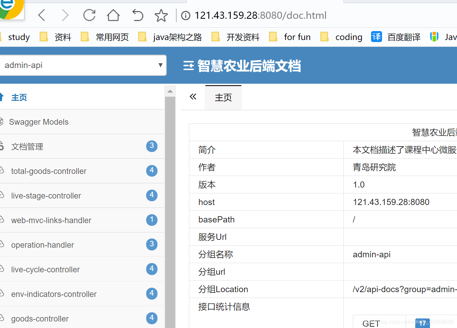Screen dimensions: 457x328
Task: Click web-mvc-links-handler count badge 1
Action: 152,220
